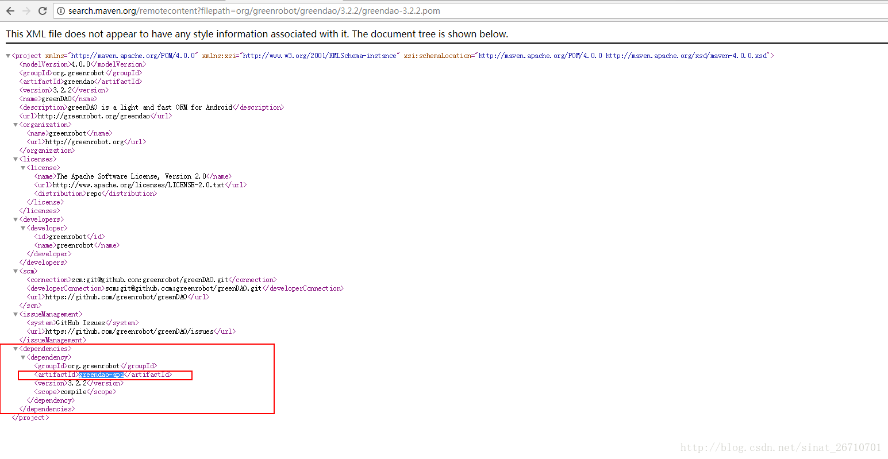Collapse the dependency child node

pyautogui.click(x=23, y=357)
